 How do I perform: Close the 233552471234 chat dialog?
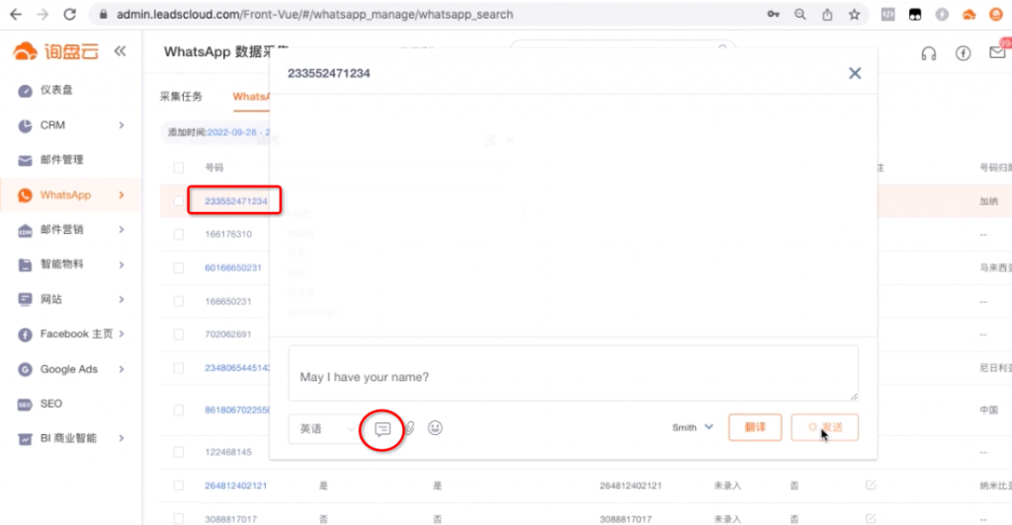(x=855, y=73)
